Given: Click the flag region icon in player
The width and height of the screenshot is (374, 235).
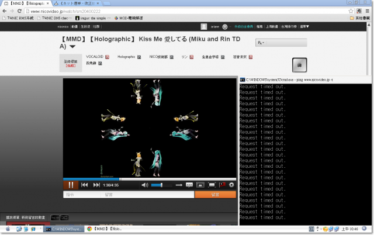Looking at the screenshot, I should point(222,185).
